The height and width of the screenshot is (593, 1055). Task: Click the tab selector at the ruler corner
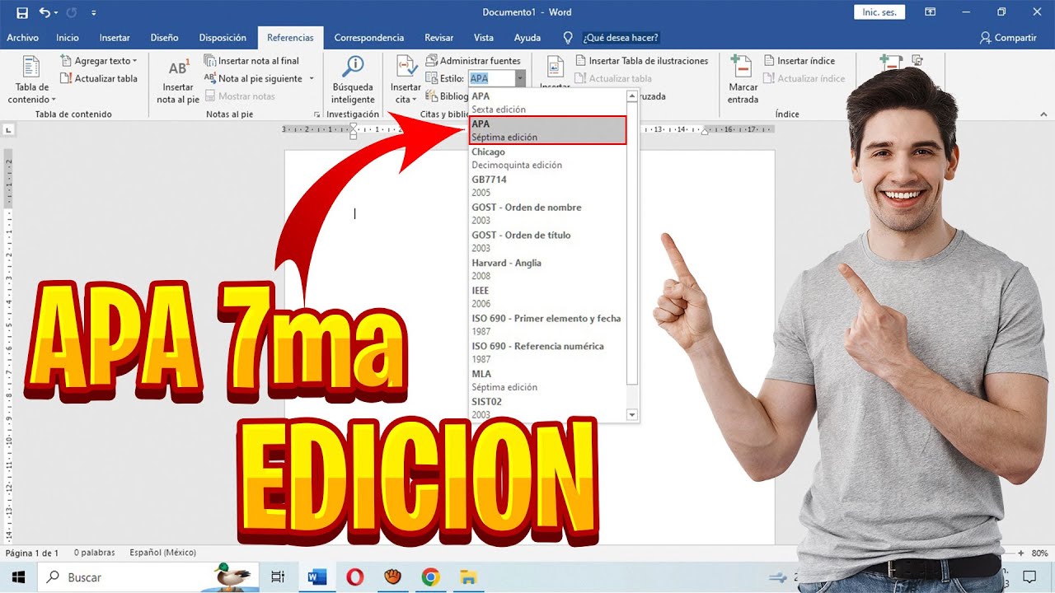9,129
